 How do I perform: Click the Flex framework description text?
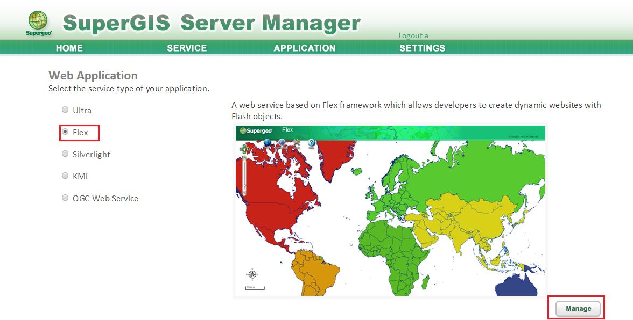pyautogui.click(x=416, y=111)
